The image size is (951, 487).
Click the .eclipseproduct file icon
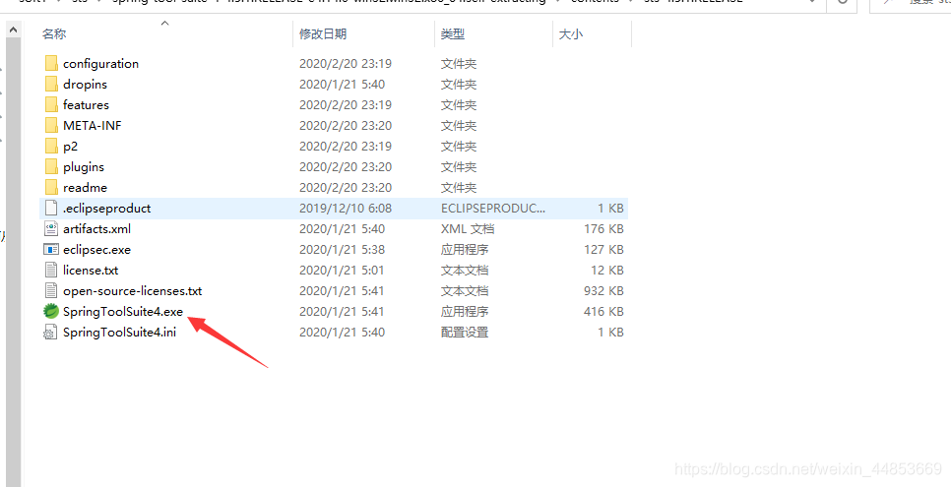point(51,208)
